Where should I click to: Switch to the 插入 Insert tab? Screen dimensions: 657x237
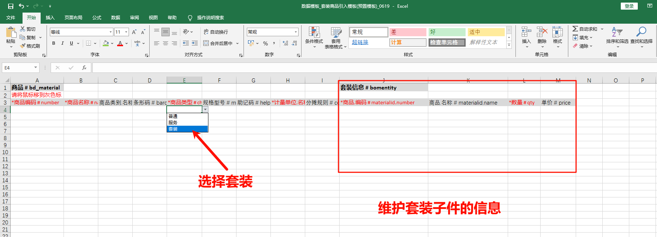(x=50, y=17)
